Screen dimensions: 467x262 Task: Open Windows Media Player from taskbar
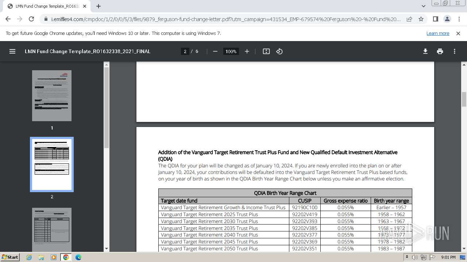click(54, 257)
